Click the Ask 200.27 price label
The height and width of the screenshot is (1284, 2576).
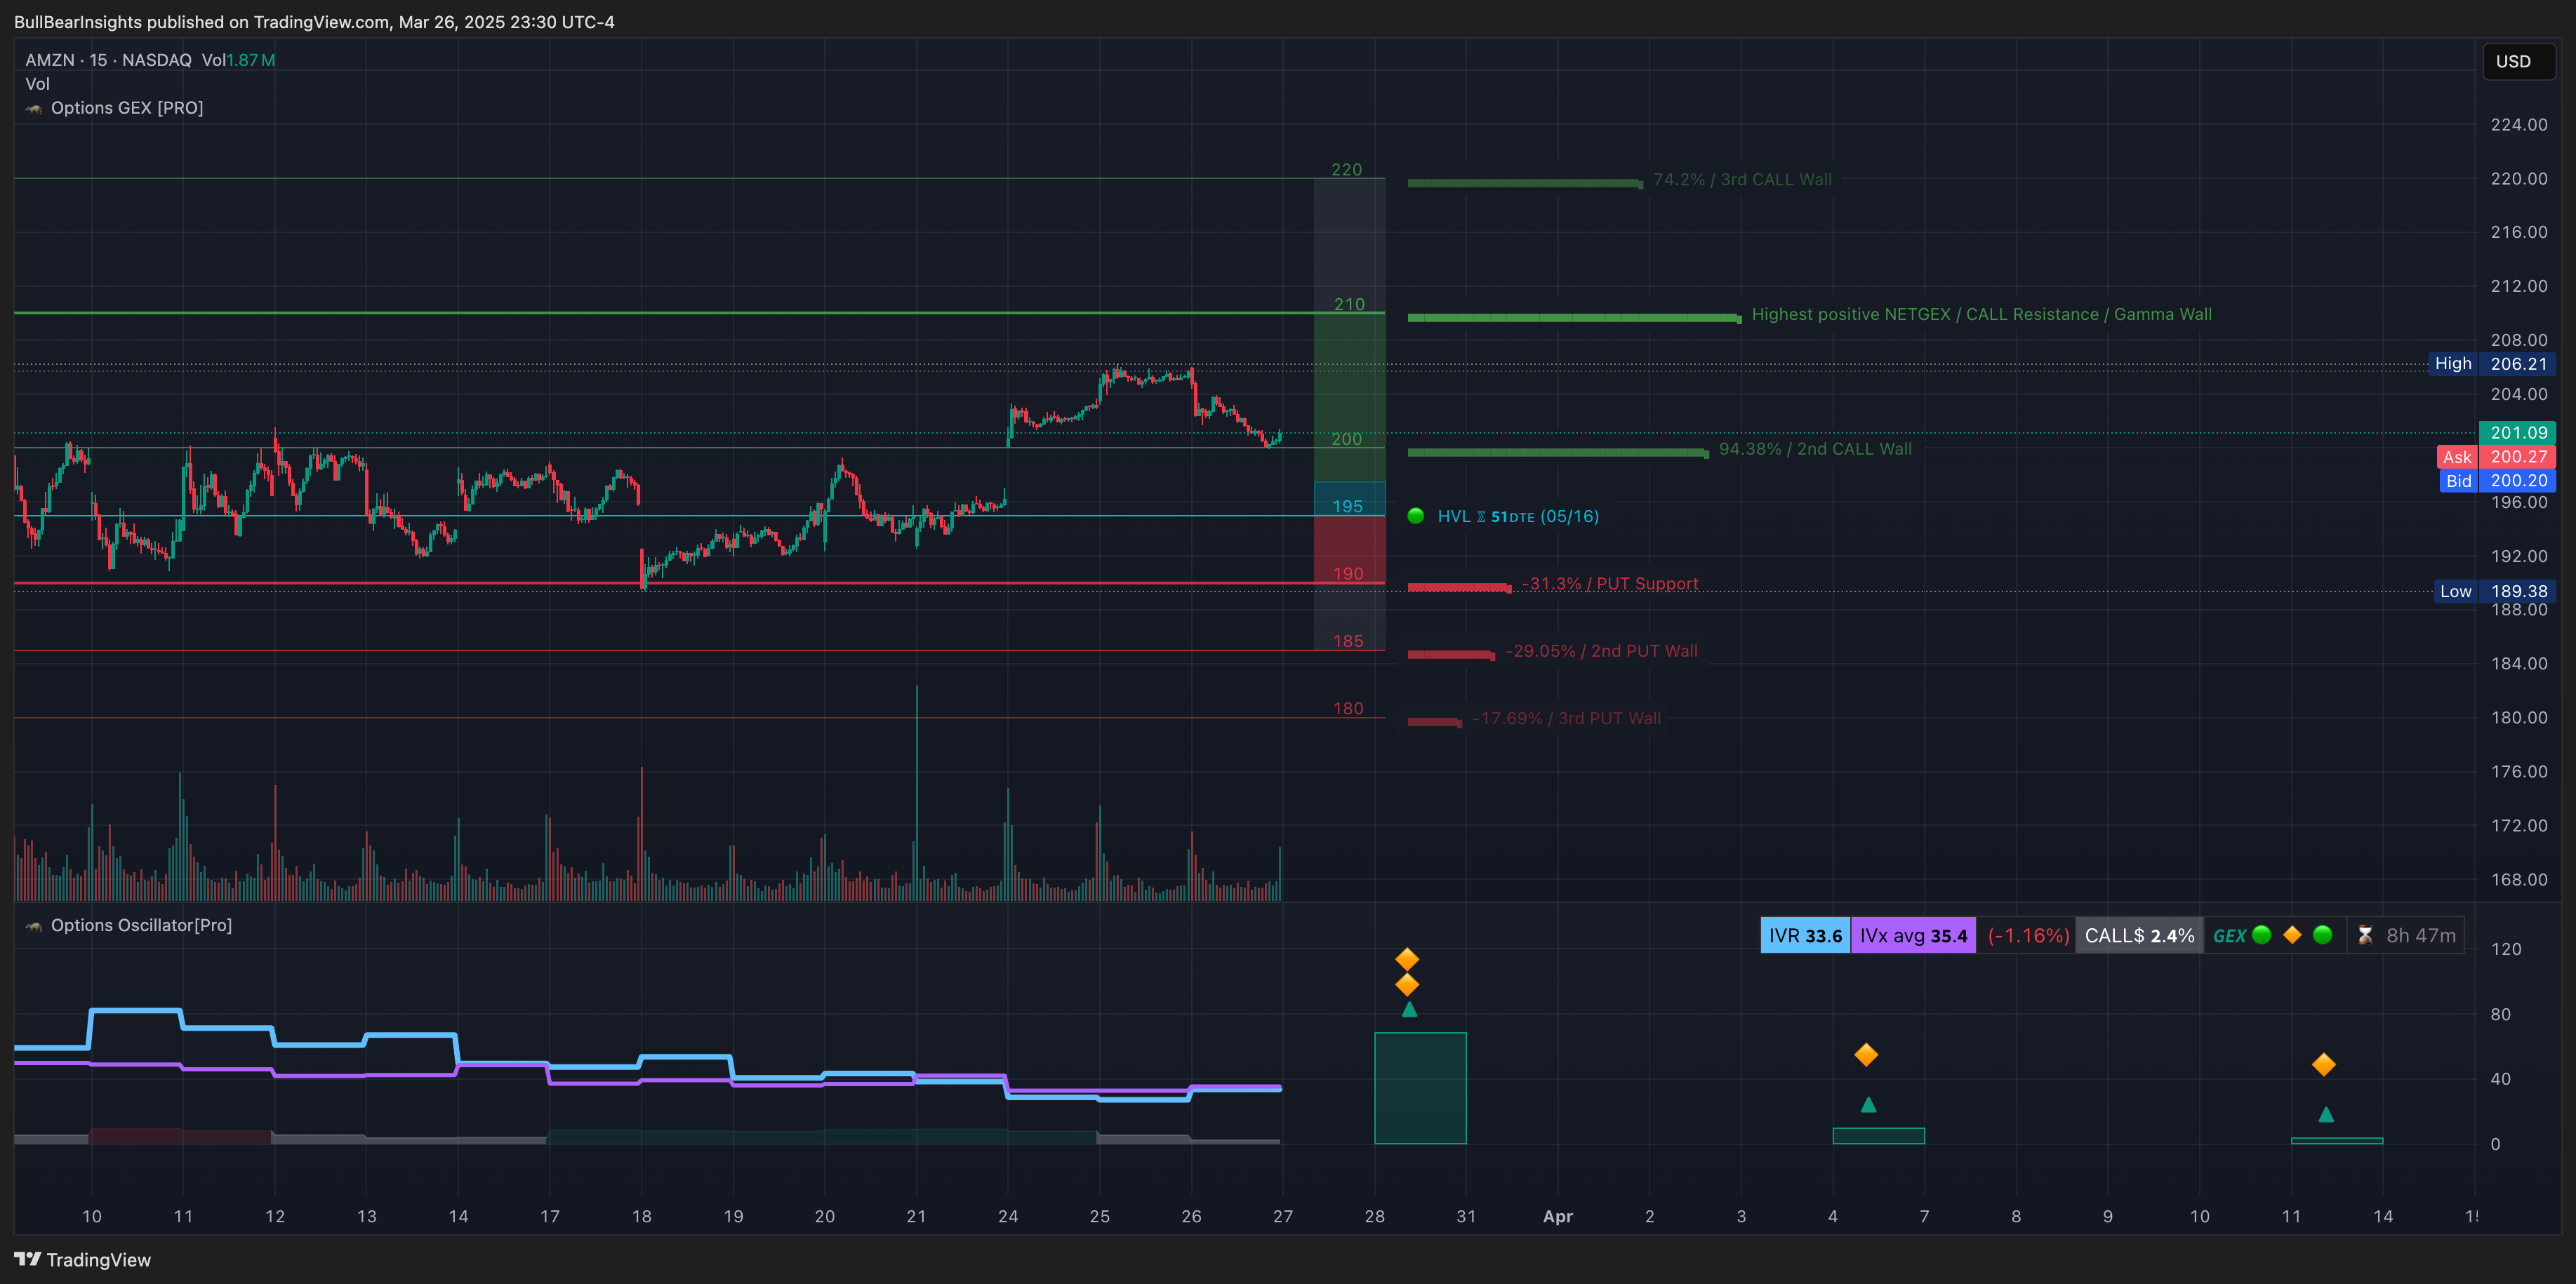[x=2496, y=457]
